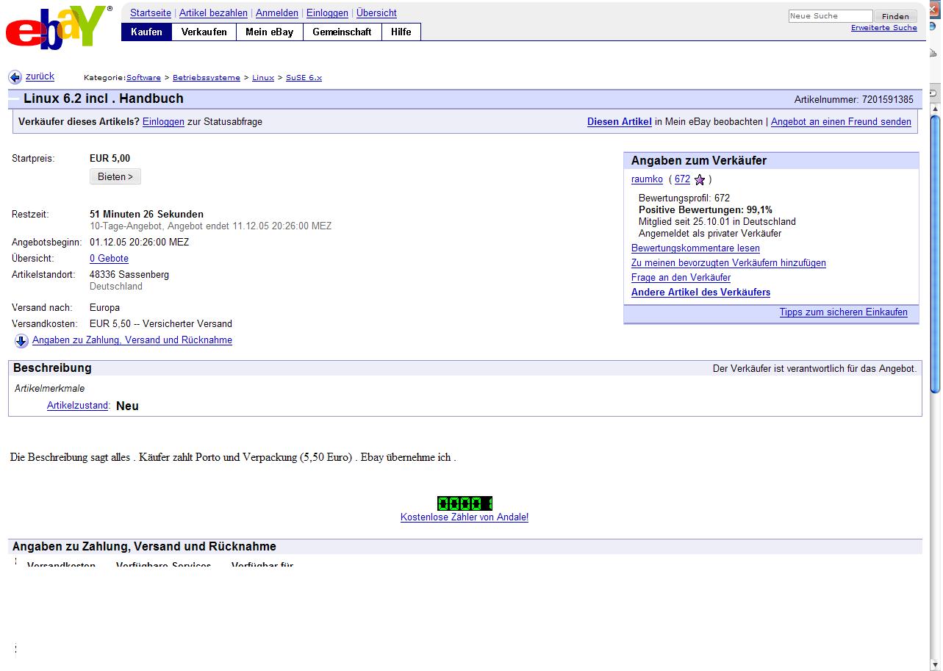Screen dimensions: 943x671
Task: Click the eBay logo
Action: tap(60, 28)
